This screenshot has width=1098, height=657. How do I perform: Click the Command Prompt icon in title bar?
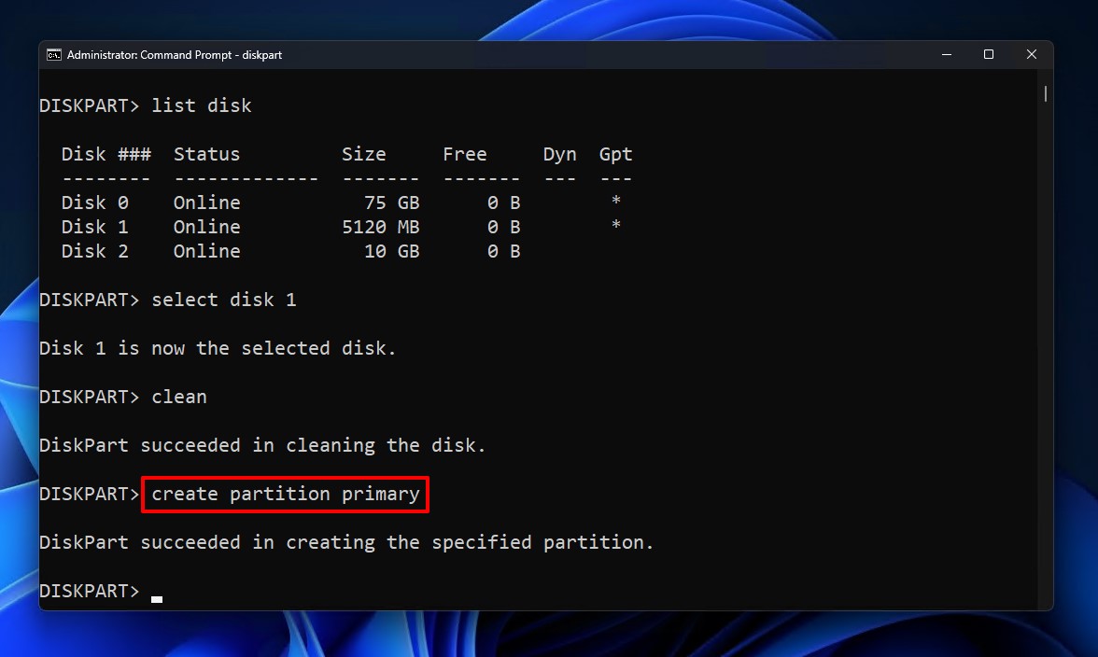click(54, 55)
